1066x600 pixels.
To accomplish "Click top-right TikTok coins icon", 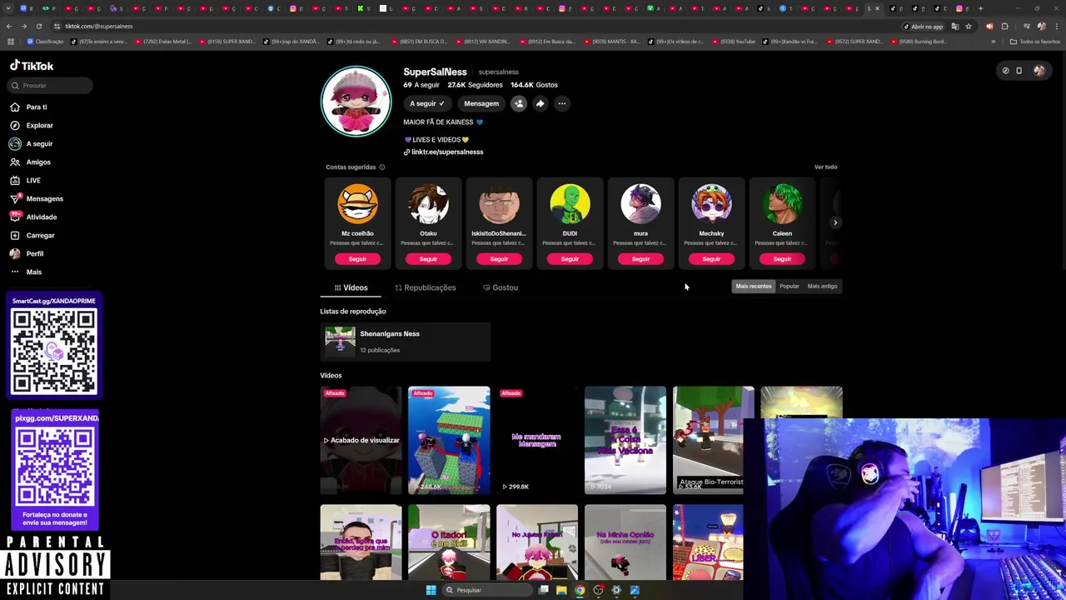I will tap(1005, 71).
